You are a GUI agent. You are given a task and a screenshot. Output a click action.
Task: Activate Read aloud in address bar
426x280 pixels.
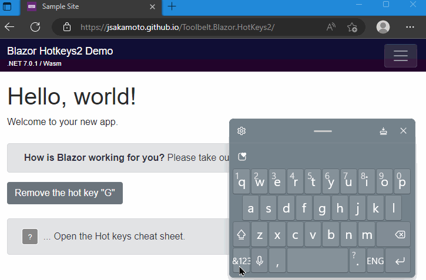click(331, 27)
